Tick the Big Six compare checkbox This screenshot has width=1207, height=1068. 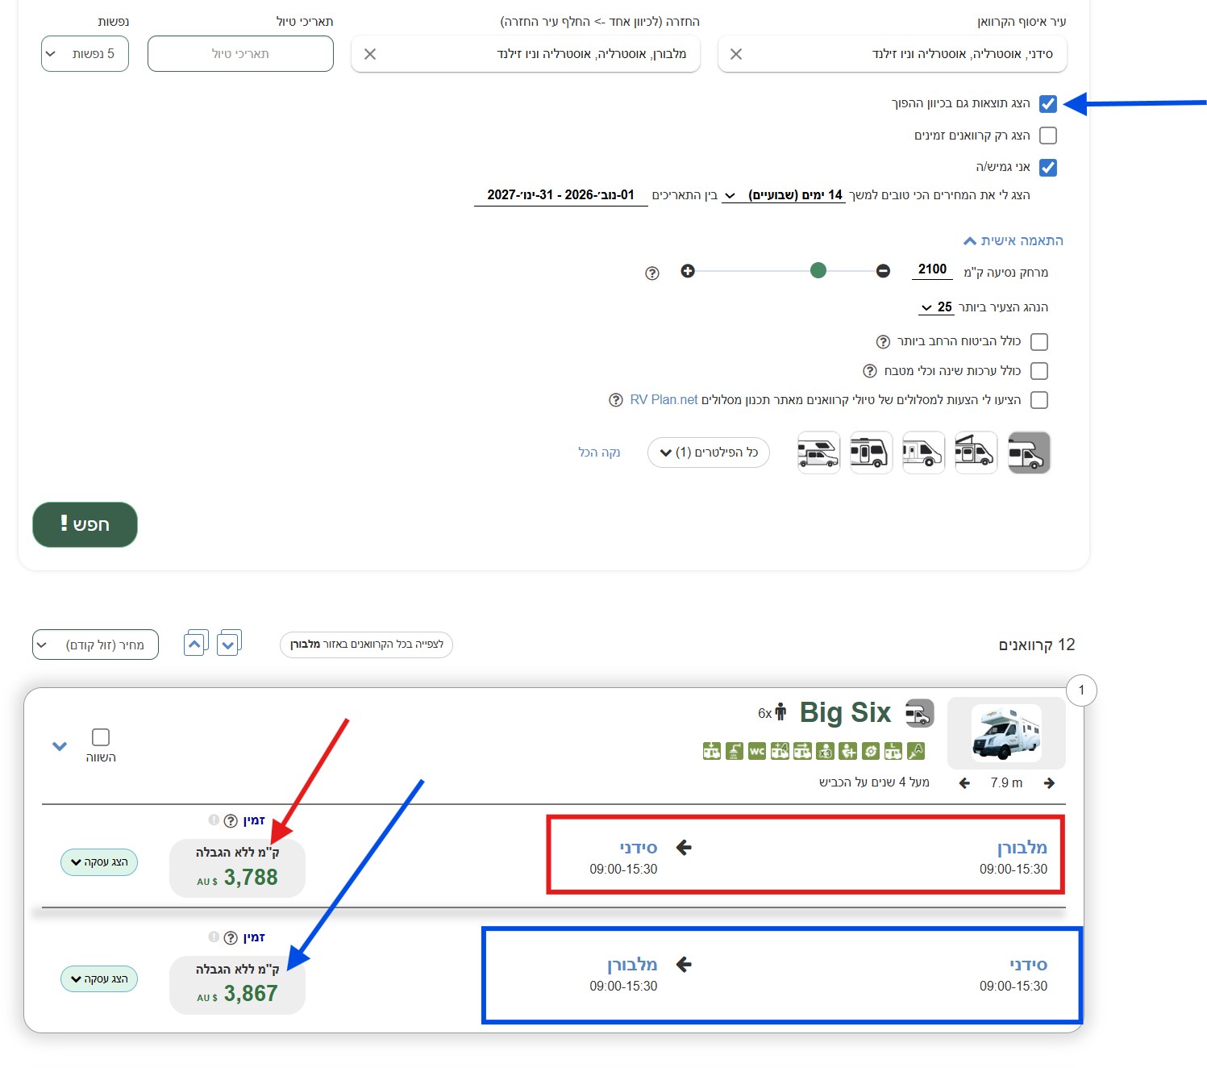coord(101,736)
